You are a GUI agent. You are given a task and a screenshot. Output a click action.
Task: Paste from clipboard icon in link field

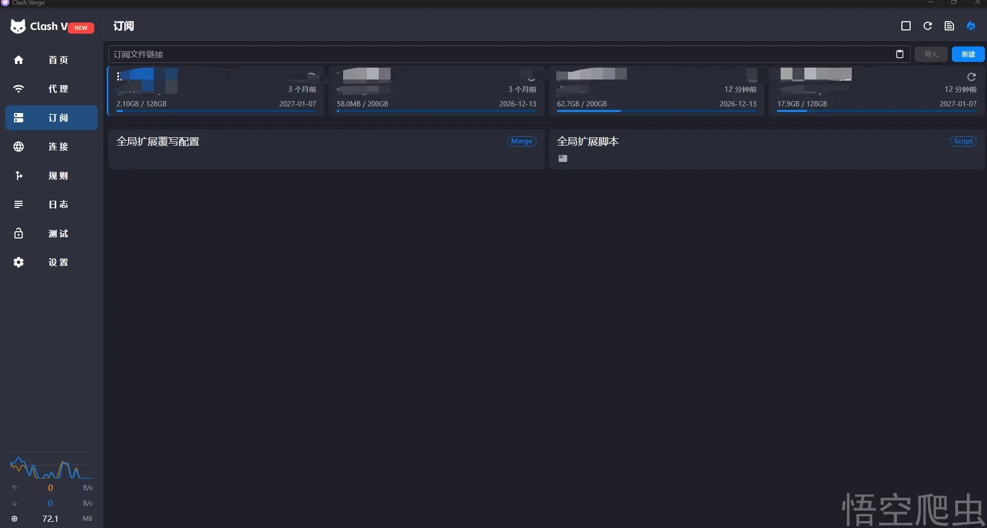[x=899, y=54]
